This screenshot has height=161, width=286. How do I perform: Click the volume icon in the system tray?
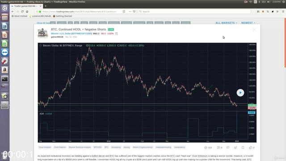pyautogui.click(x=268, y=2)
